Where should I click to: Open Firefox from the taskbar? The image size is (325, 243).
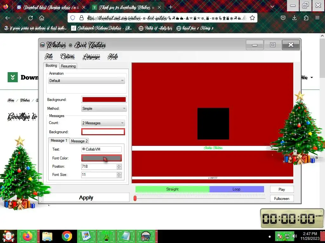tap(27, 236)
